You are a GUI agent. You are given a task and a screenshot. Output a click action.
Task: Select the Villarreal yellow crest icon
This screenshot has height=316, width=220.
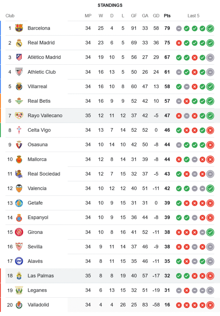click(x=19, y=86)
